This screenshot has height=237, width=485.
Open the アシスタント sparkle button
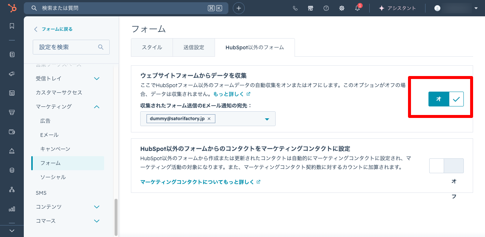[397, 8]
